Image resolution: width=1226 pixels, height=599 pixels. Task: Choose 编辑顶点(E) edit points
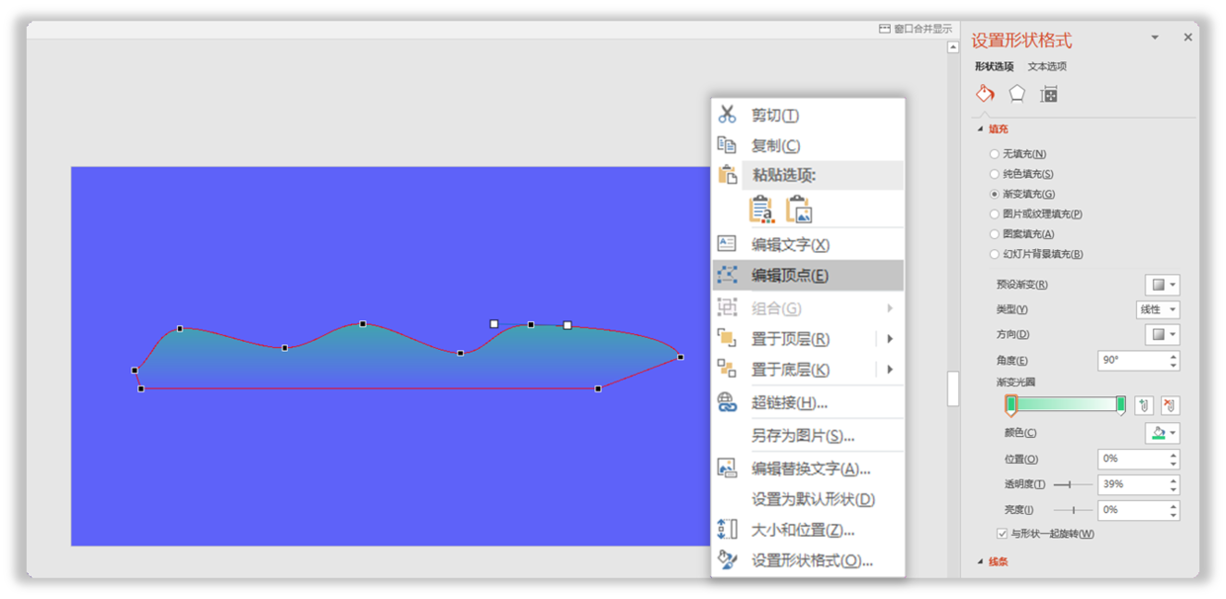(x=808, y=275)
